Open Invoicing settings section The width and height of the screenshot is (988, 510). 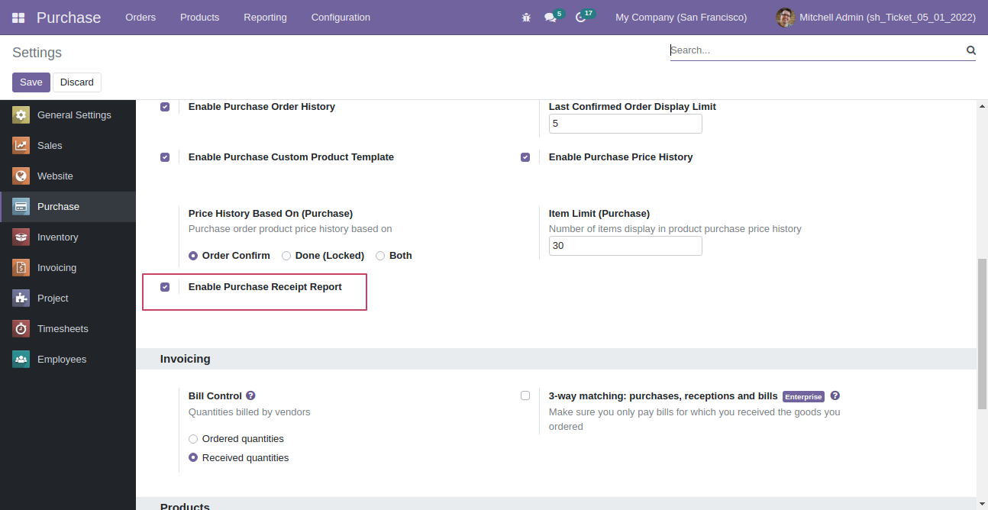[x=68, y=268]
